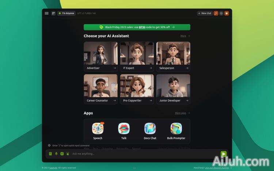Expand More link next to Choose your AI Assistant

click(185, 36)
